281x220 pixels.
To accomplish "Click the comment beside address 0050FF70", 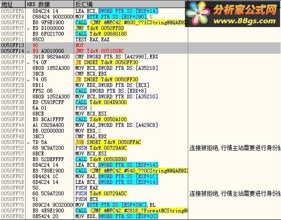I will (x=235, y=193).
